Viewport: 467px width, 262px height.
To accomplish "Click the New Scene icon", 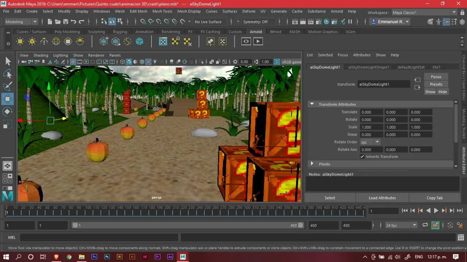I will click(x=50, y=22).
